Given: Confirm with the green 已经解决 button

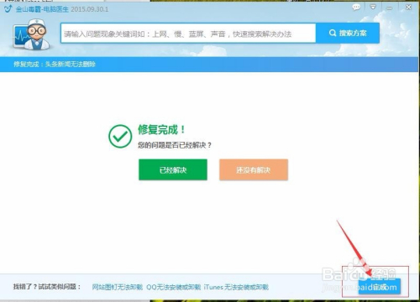Looking at the screenshot, I should (173, 169).
